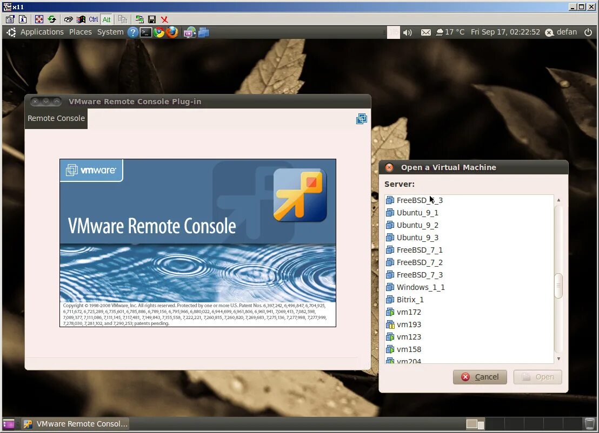Select Ubuntu_9_2 in server list
This screenshot has width=599, height=433.
point(469,225)
